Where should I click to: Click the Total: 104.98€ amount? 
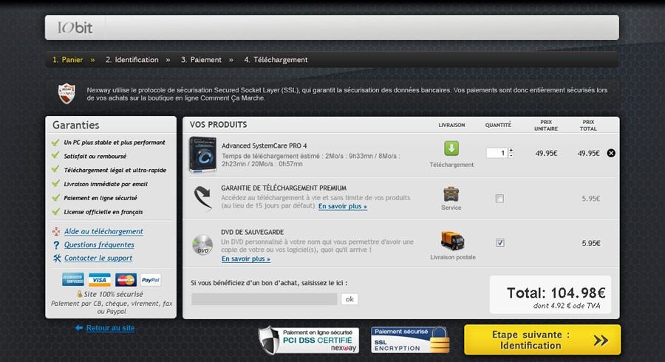(556, 293)
